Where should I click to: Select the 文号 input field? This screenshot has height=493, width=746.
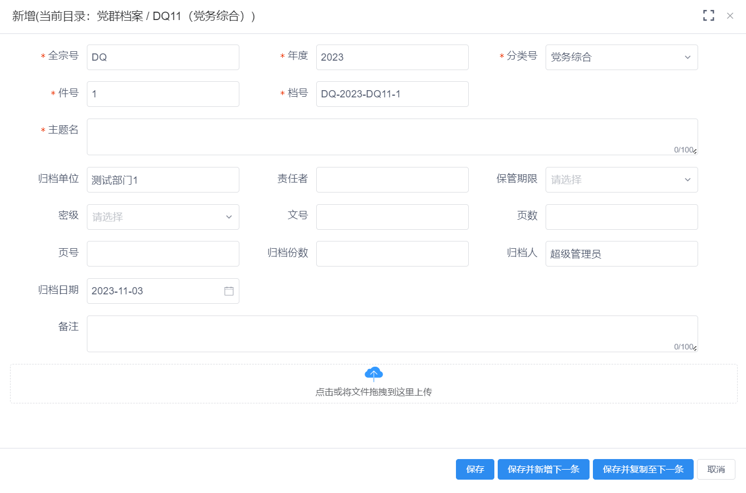pos(392,217)
